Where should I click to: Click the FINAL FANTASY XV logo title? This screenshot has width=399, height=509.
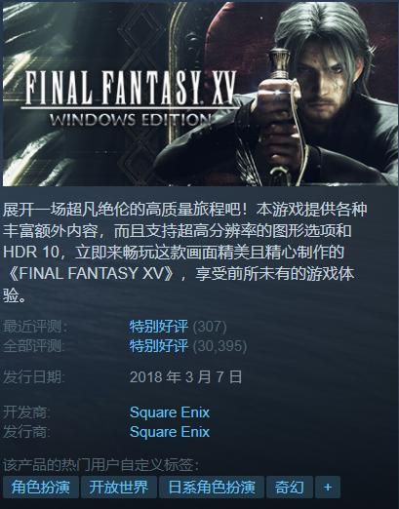(x=131, y=87)
